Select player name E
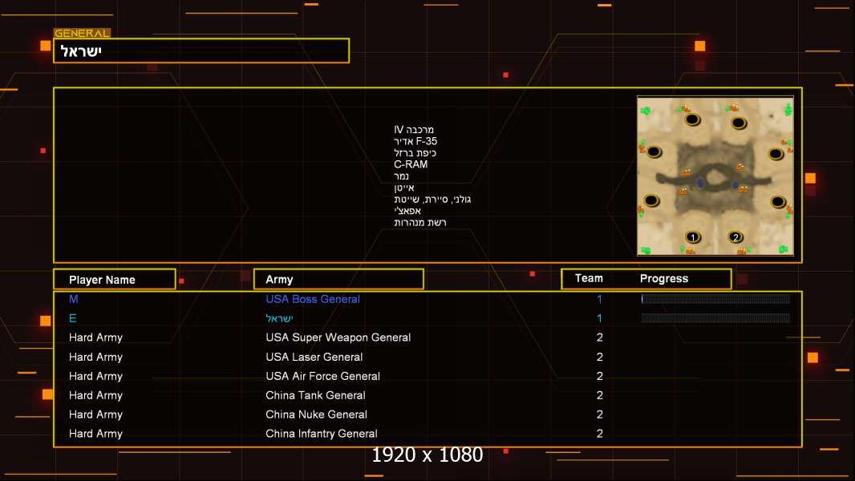 [72, 318]
